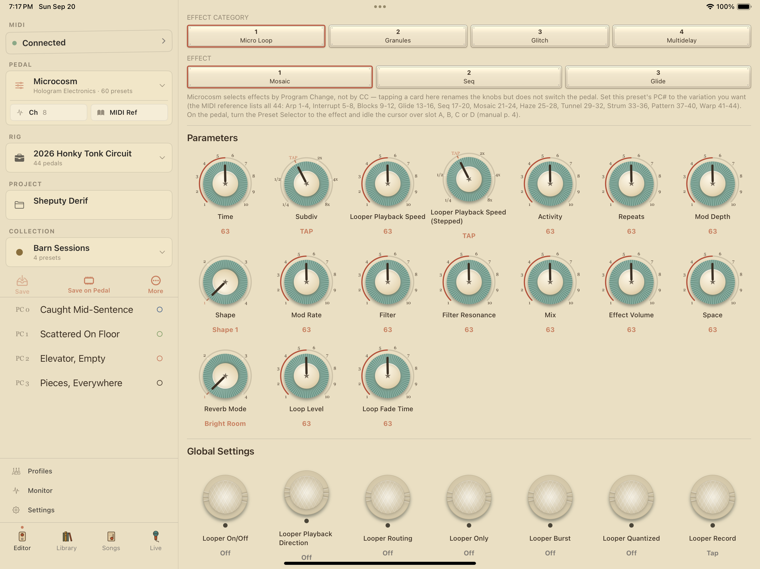The height and width of the screenshot is (569, 760).
Task: Select the Granules effect category
Action: point(398,36)
